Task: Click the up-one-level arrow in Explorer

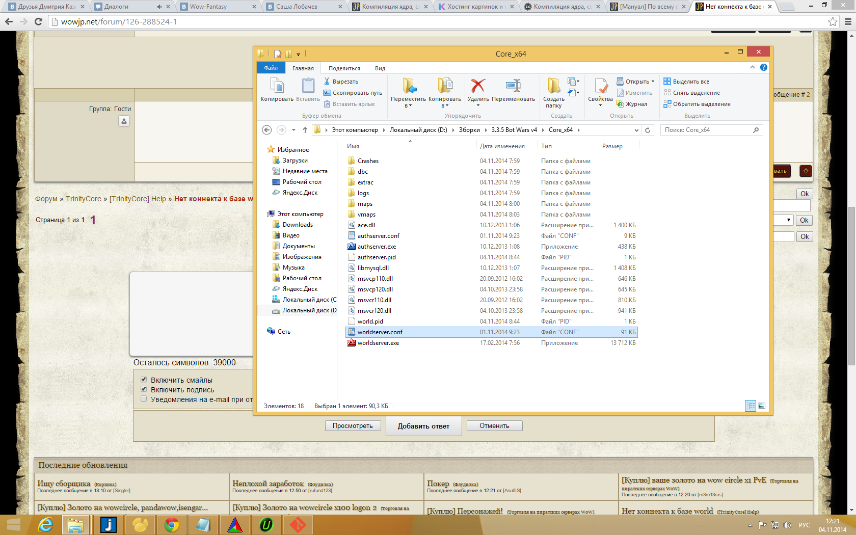Action: (x=305, y=130)
